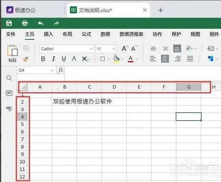221x182 pixels.
Task: Open the Insert (插入) tab
Action: [x=48, y=34]
